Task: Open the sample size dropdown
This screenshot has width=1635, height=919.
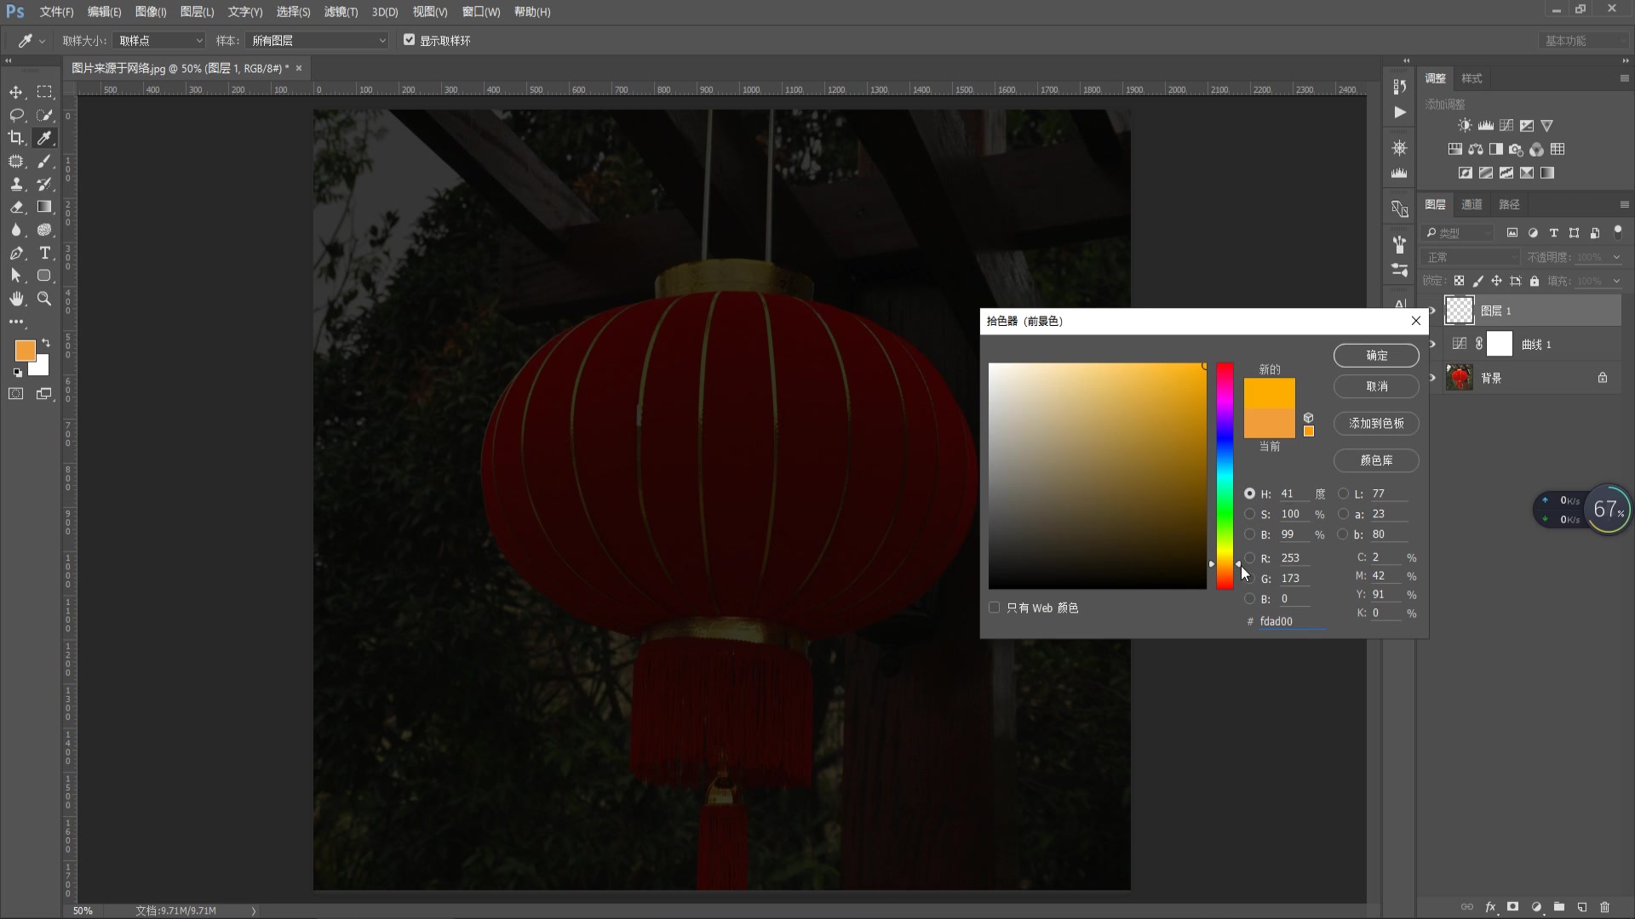Action: click(x=159, y=41)
